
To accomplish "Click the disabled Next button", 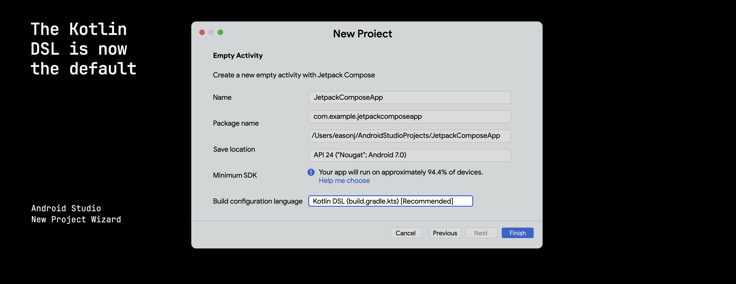I will pyautogui.click(x=481, y=233).
